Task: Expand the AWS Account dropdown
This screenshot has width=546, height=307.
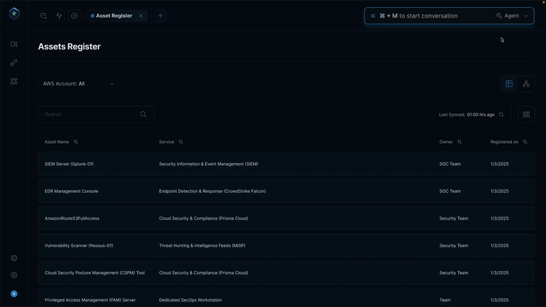Action: coord(78,84)
